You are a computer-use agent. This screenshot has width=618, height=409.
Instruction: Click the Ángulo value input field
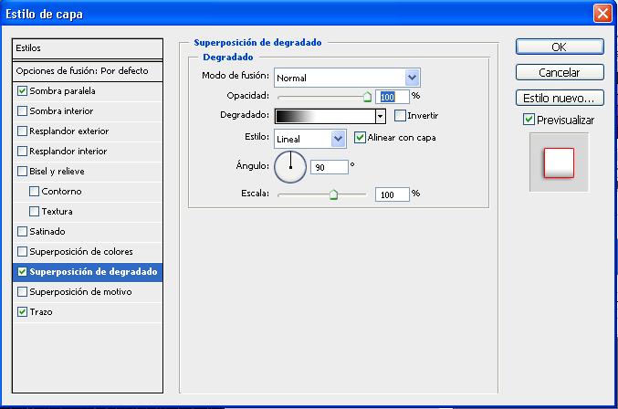click(x=330, y=167)
